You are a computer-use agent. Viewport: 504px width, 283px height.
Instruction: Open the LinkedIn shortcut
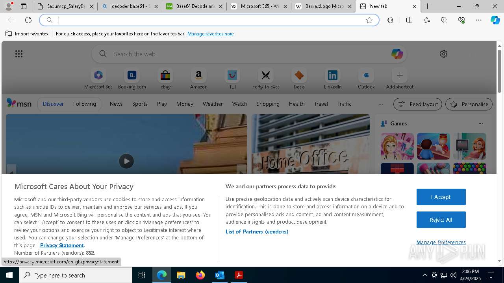pos(333,79)
